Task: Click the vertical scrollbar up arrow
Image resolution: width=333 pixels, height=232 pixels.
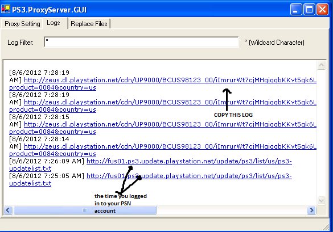Action: [321, 65]
